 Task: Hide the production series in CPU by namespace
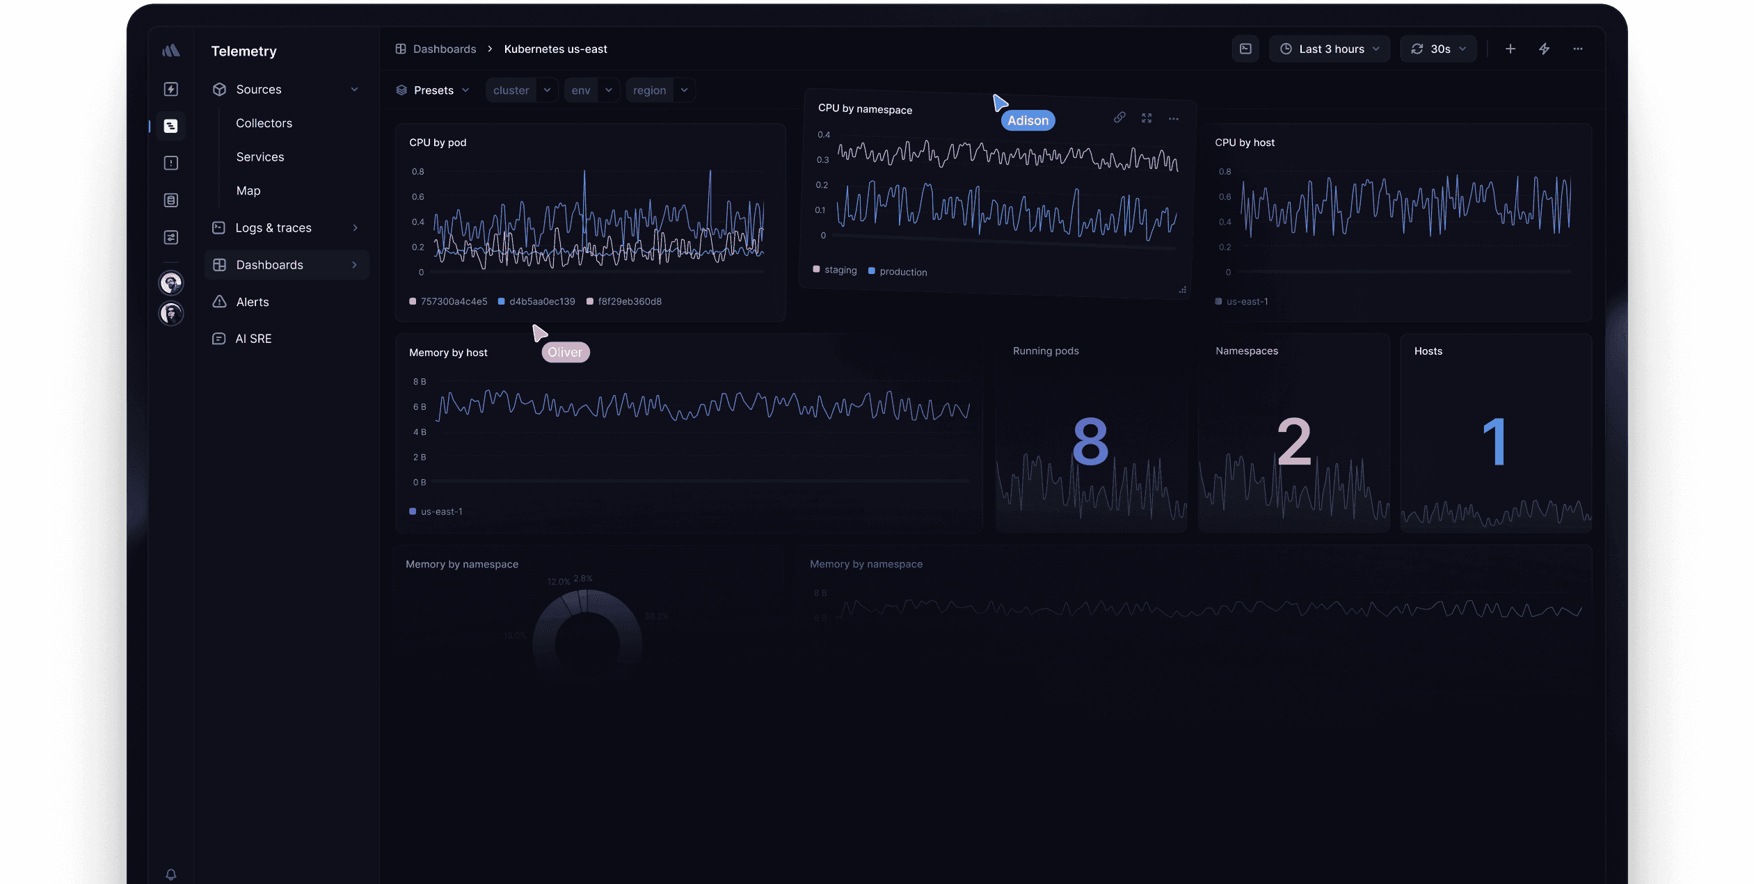tap(898, 271)
